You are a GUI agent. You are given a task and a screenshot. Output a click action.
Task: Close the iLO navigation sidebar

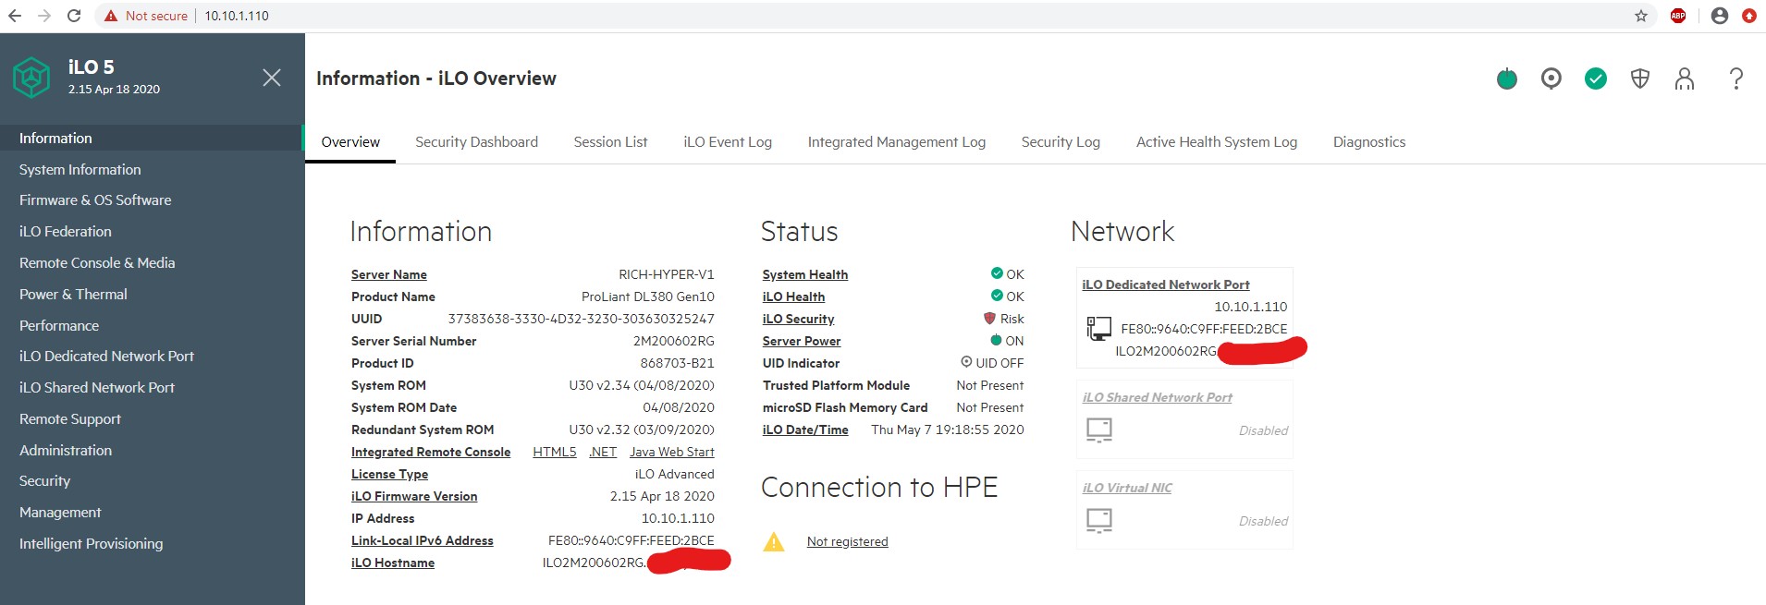[x=272, y=78]
